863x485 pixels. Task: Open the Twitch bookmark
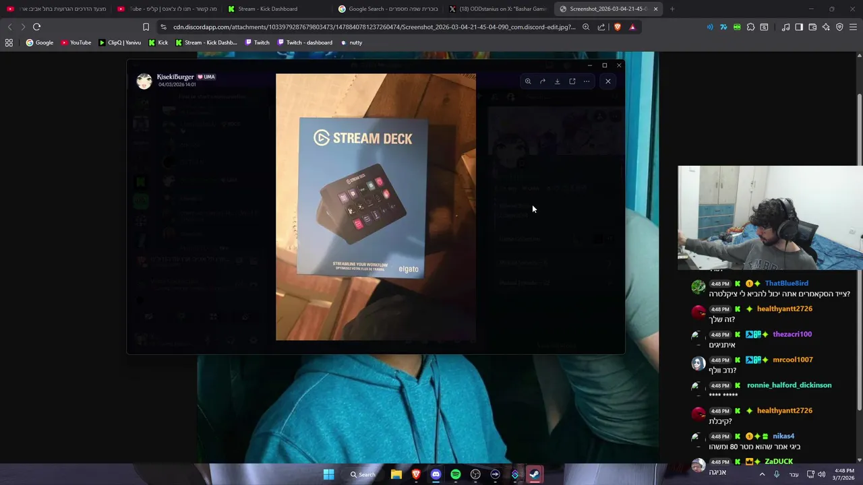pos(257,42)
